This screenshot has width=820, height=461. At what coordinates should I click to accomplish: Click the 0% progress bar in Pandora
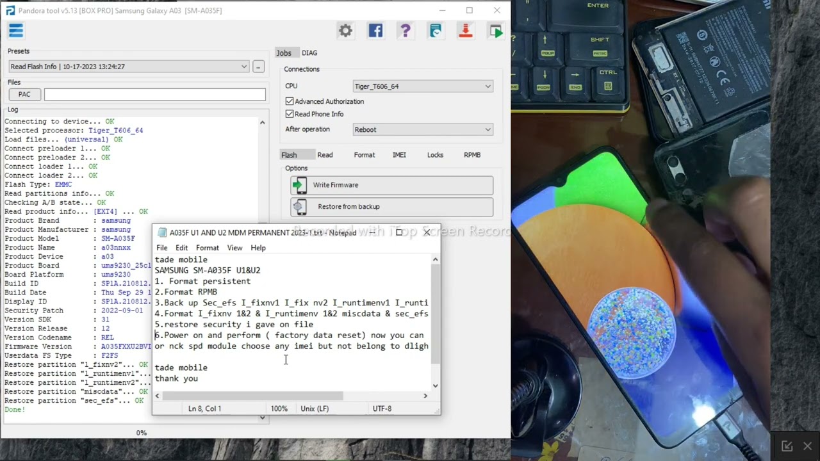click(141, 433)
